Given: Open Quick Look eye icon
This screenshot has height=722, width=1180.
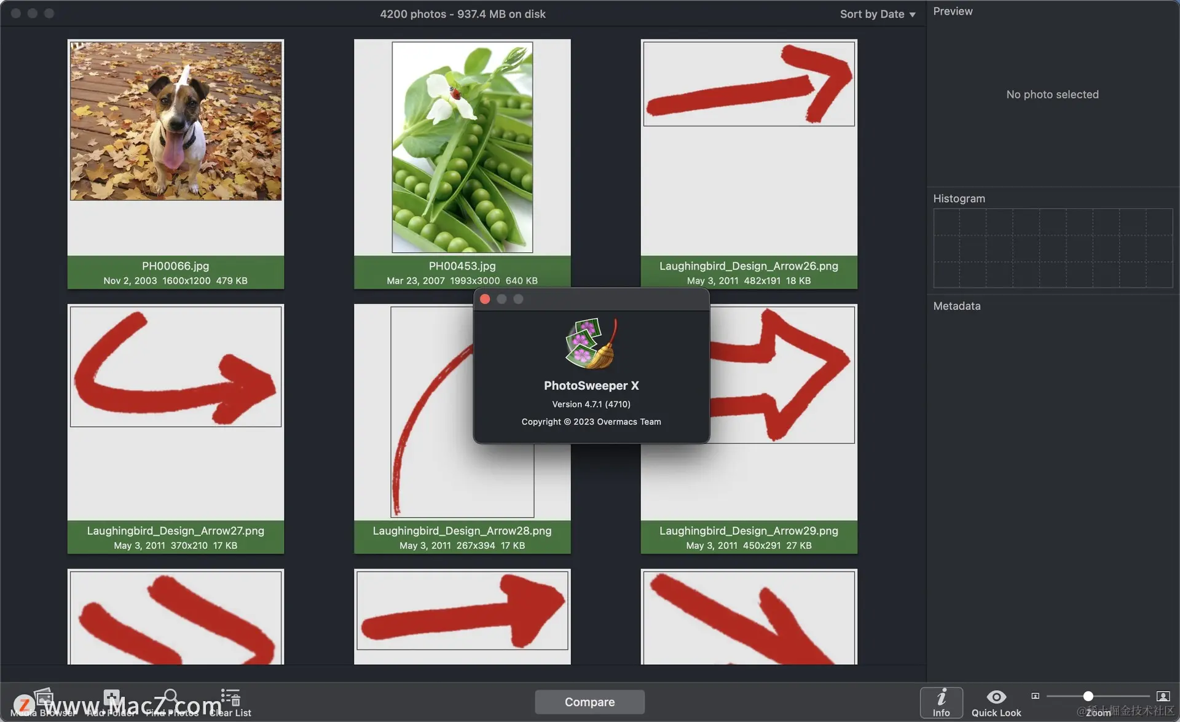Looking at the screenshot, I should click(x=996, y=697).
